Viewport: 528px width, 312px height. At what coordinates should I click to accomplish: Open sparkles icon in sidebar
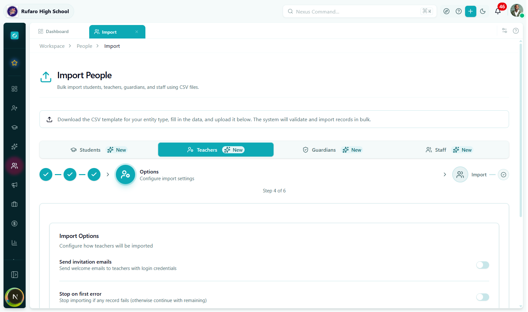[14, 147]
